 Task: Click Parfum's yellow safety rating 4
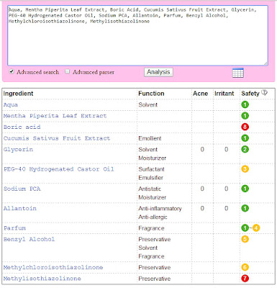coord(256,228)
